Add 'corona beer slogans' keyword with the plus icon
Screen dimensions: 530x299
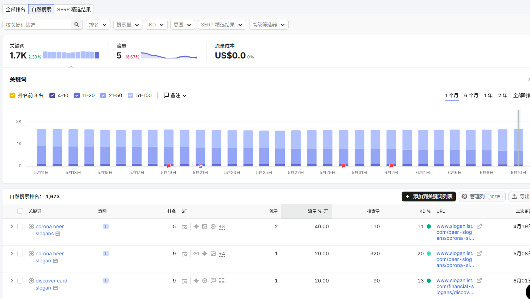pos(31,226)
